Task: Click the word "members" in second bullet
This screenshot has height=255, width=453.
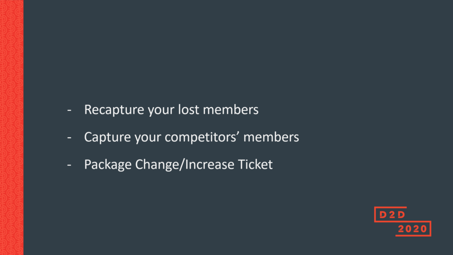Action: (x=271, y=137)
